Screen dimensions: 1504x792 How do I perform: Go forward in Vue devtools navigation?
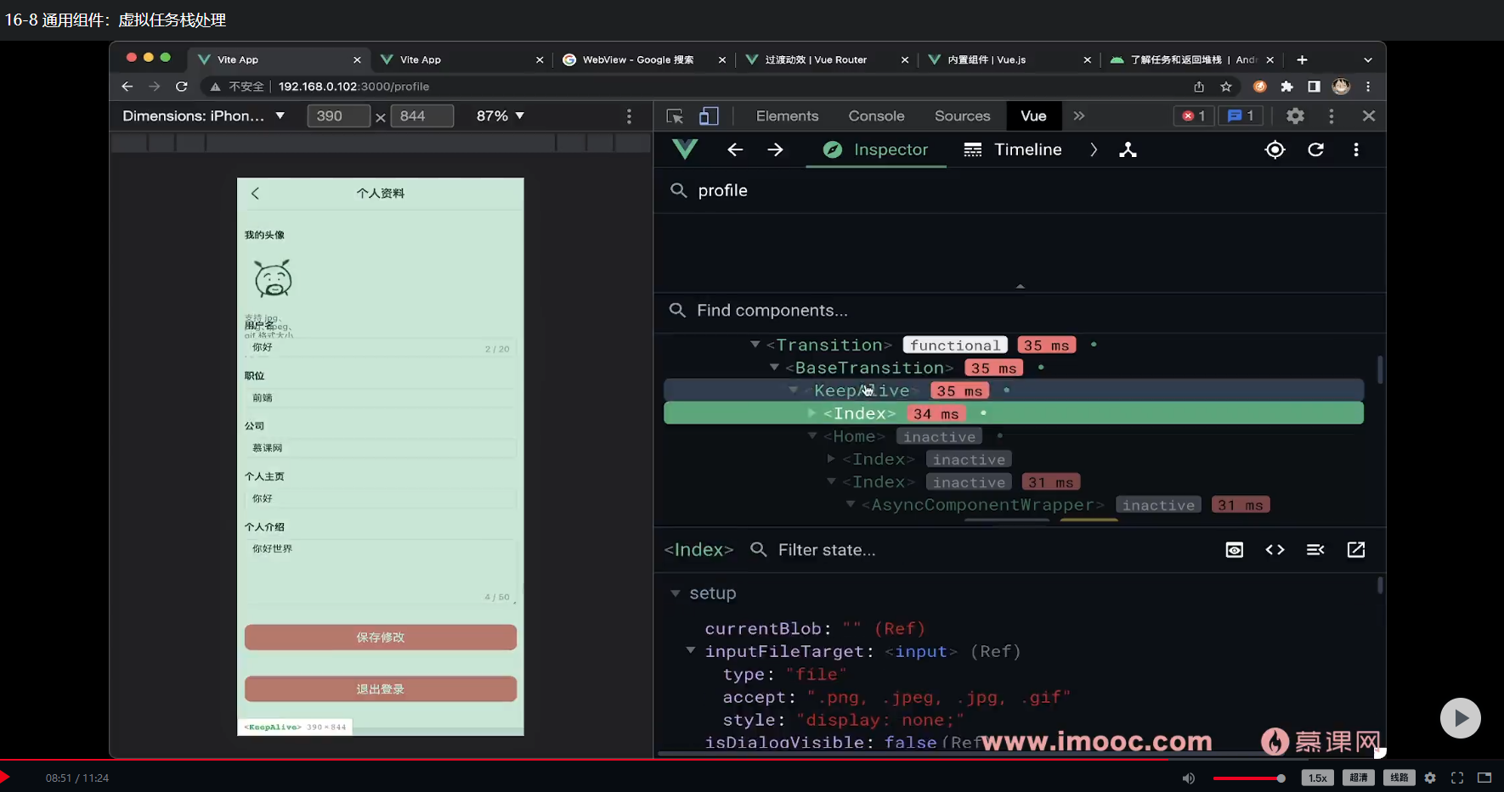(x=775, y=149)
